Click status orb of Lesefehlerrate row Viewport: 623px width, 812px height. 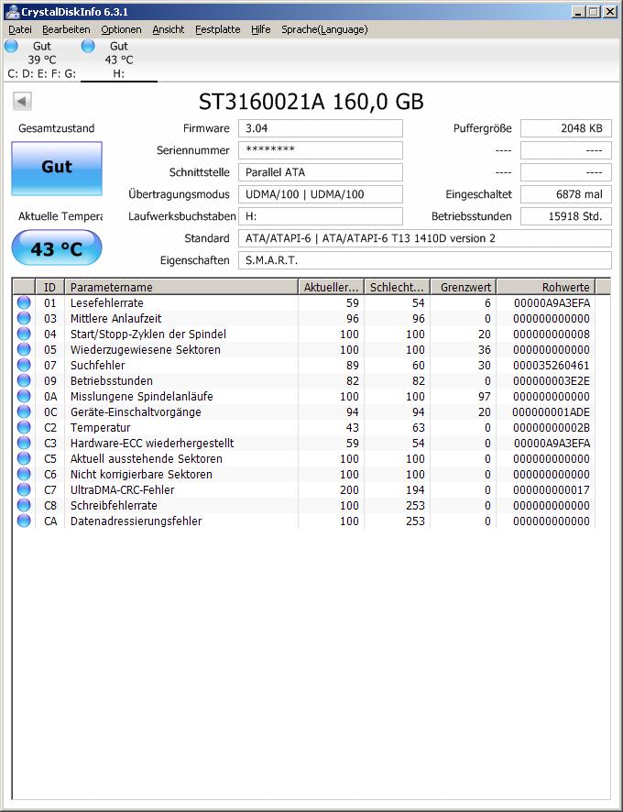point(24,303)
